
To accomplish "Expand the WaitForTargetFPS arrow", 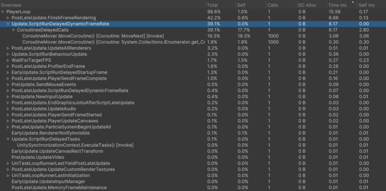I will click(8, 60).
